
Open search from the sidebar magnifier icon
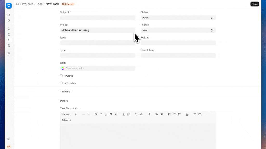pyautogui.click(x=9, y=15)
